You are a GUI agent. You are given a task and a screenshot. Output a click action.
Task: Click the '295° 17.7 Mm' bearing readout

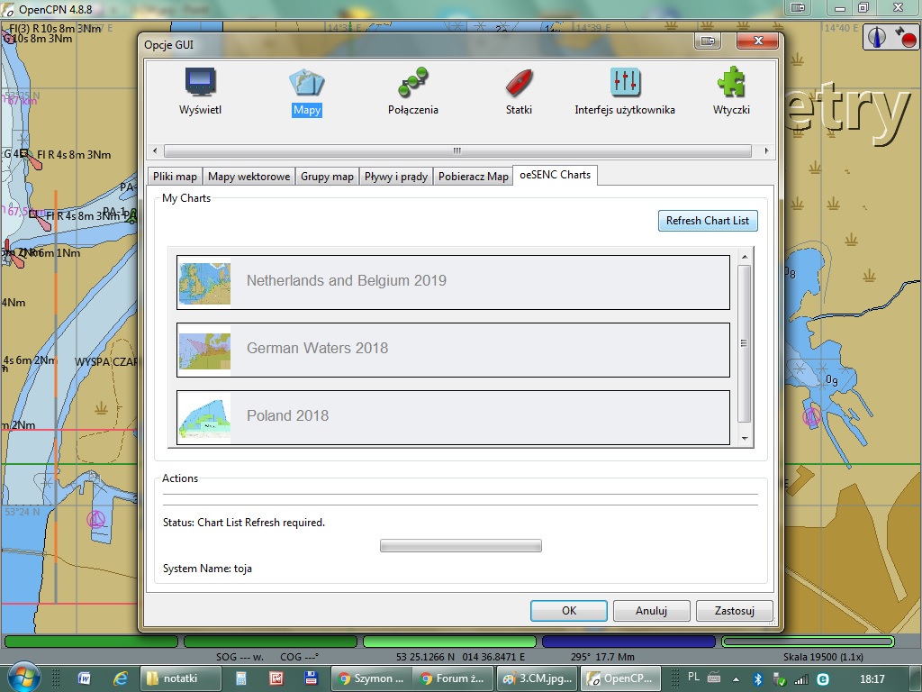click(x=602, y=657)
